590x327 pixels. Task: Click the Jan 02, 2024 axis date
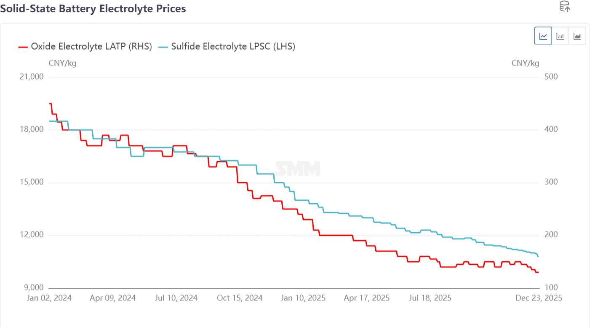[49, 298]
